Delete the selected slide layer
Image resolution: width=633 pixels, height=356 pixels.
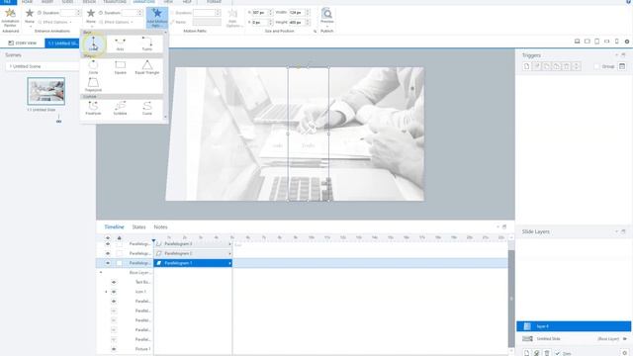547,353
